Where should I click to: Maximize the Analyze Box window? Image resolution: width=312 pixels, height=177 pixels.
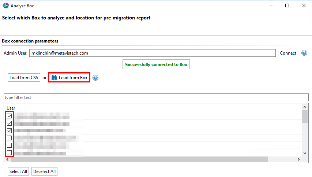click(287, 5)
